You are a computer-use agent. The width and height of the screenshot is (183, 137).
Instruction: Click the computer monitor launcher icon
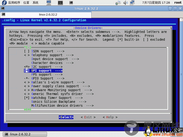[49, 3]
